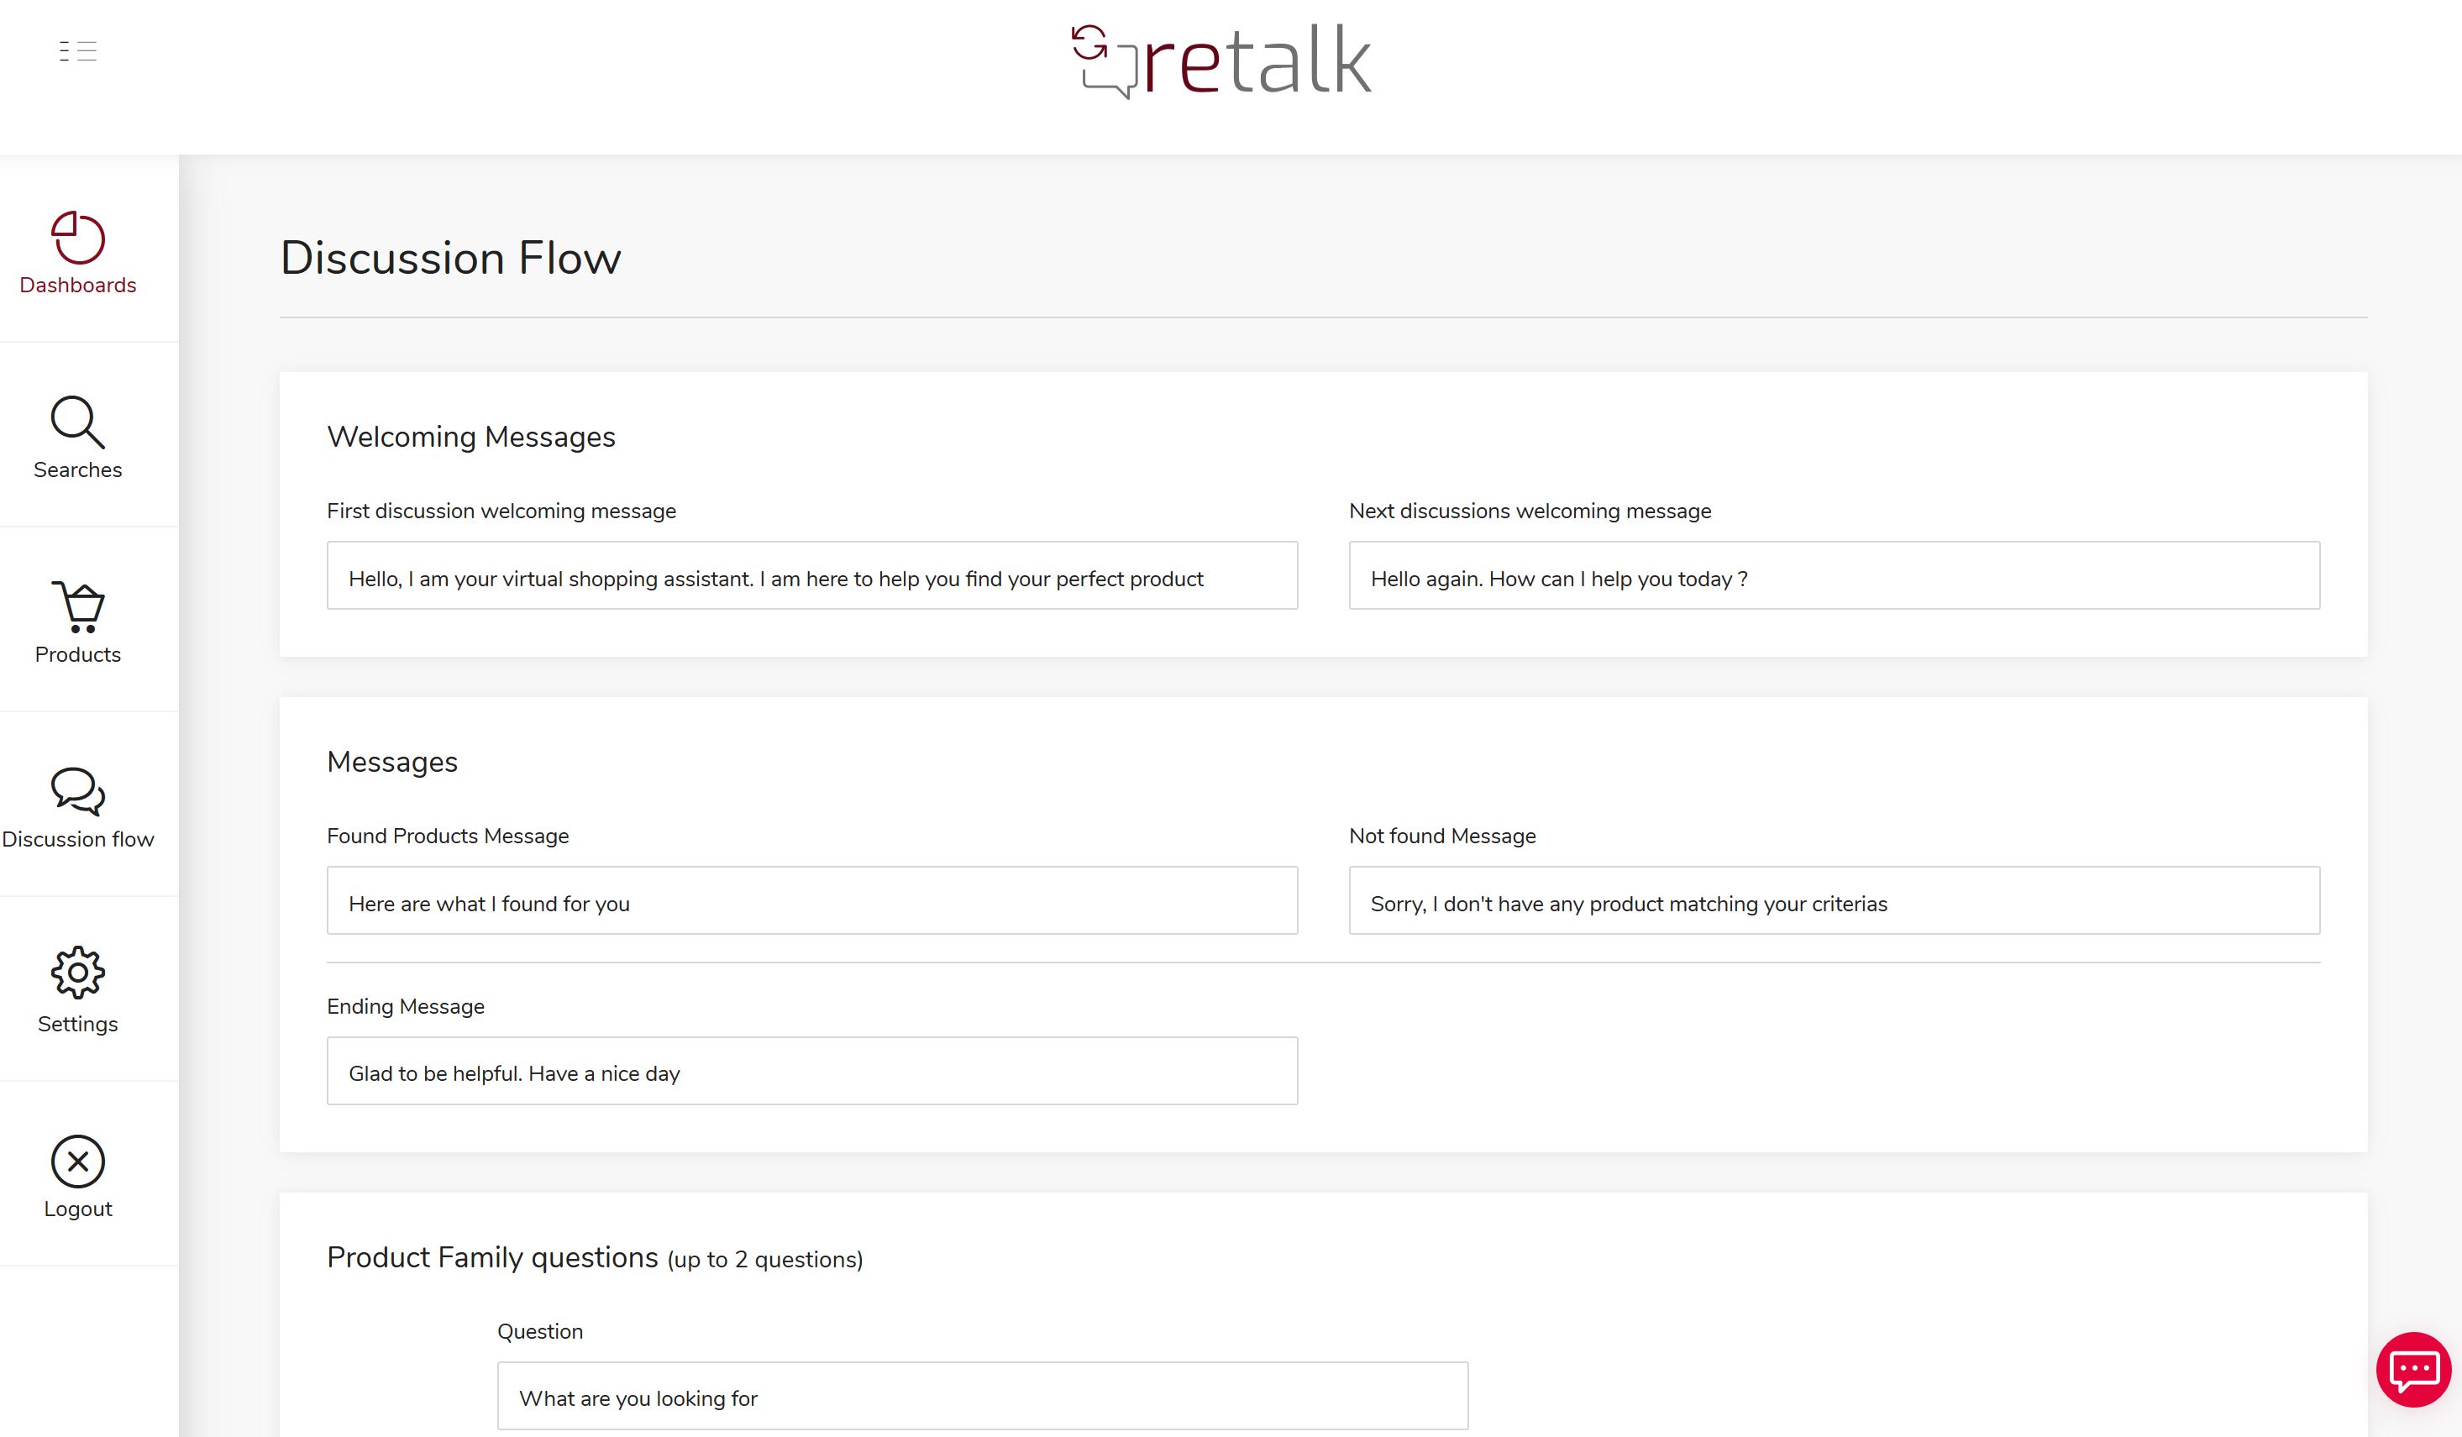This screenshot has height=1437, width=2462.
Task: Click the retalk logo
Action: (x=1222, y=61)
